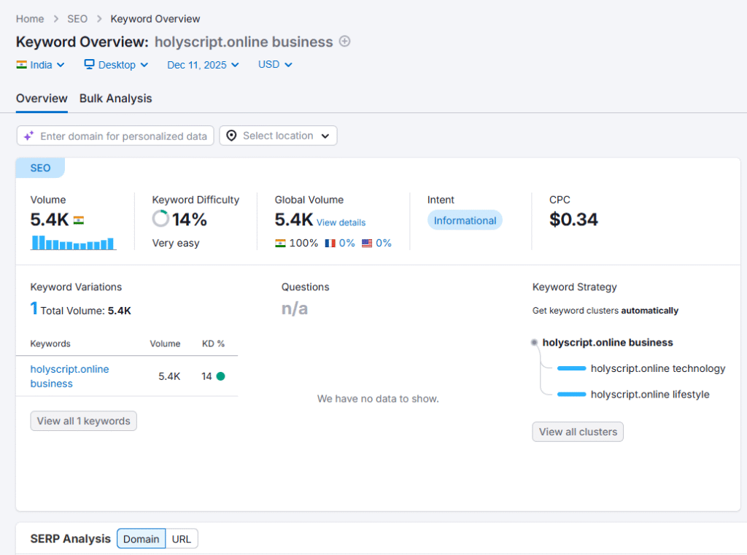Image resolution: width=747 pixels, height=555 pixels.
Task: Click the Enter domain input field
Action: tap(123, 136)
